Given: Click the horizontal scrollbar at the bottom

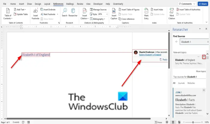Looking at the screenshot, I should pyautogui.click(x=79, y=119).
